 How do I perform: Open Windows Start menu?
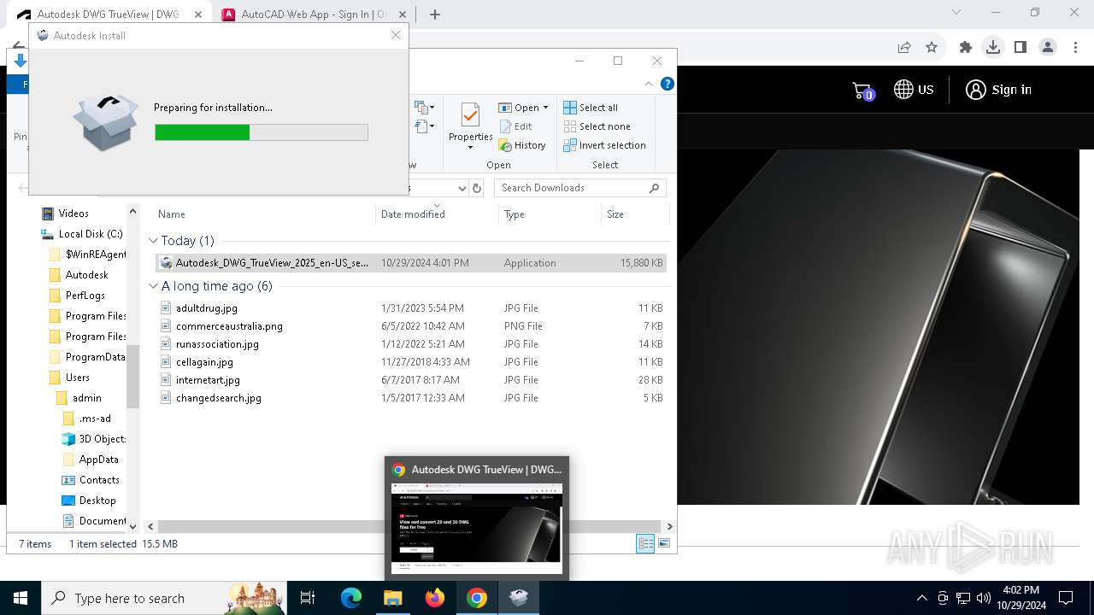[21, 598]
